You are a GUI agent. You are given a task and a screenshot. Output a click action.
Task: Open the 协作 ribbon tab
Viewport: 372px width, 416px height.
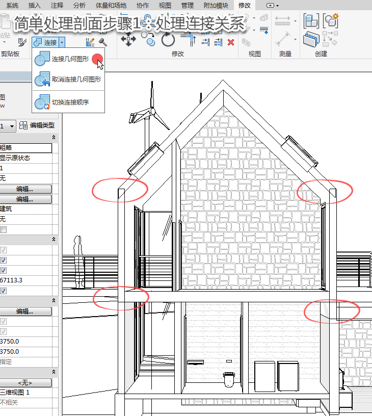[x=143, y=5]
